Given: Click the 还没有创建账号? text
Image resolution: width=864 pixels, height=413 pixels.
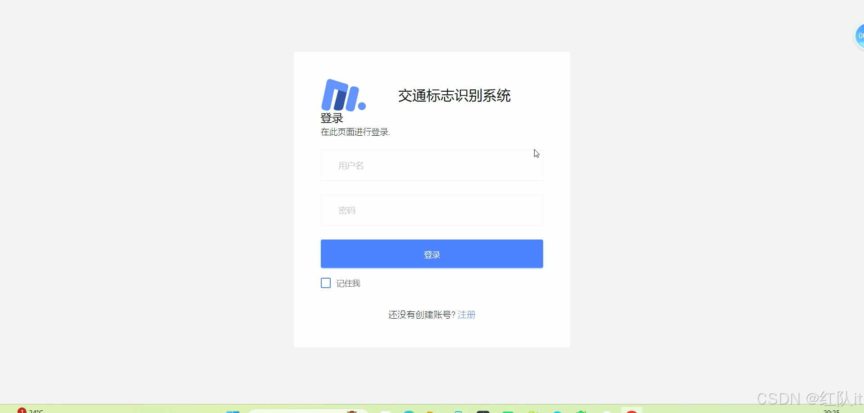Looking at the screenshot, I should tap(422, 315).
